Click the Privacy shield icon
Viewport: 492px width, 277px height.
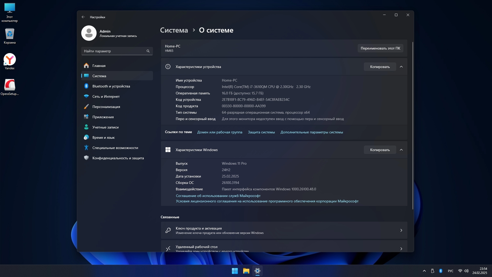(86, 158)
